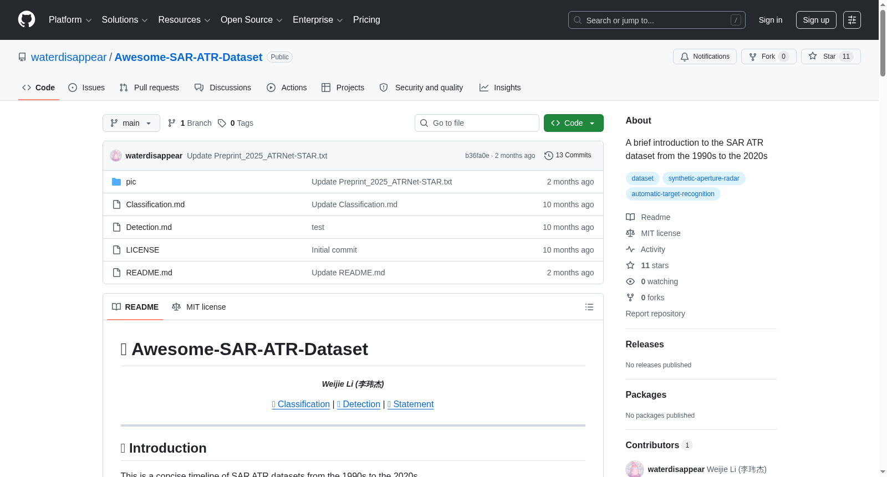Select the synthetic-aperture-radar topic tag

click(x=704, y=178)
